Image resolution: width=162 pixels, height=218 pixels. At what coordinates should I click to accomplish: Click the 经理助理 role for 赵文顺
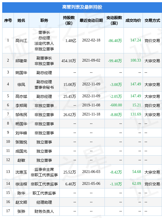coord(44,202)
